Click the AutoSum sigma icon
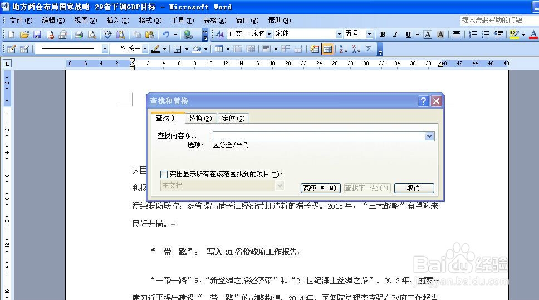The height and width of the screenshot is (300, 539). [369, 49]
